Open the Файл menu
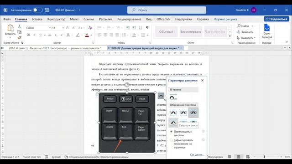Viewport: 292px width, 164px height. pyautogui.click(x=7, y=19)
